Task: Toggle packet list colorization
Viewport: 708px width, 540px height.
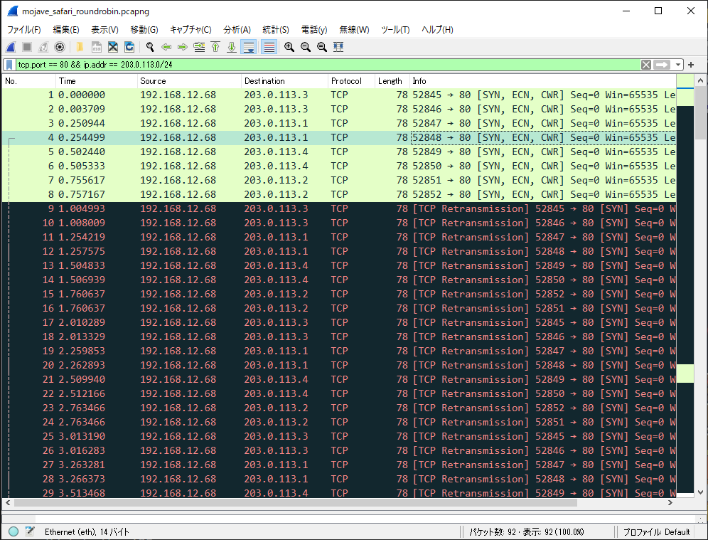Action: coord(269,47)
